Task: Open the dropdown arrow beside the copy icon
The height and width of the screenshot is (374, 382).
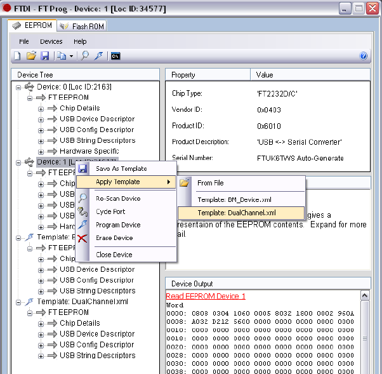Action: 71,57
